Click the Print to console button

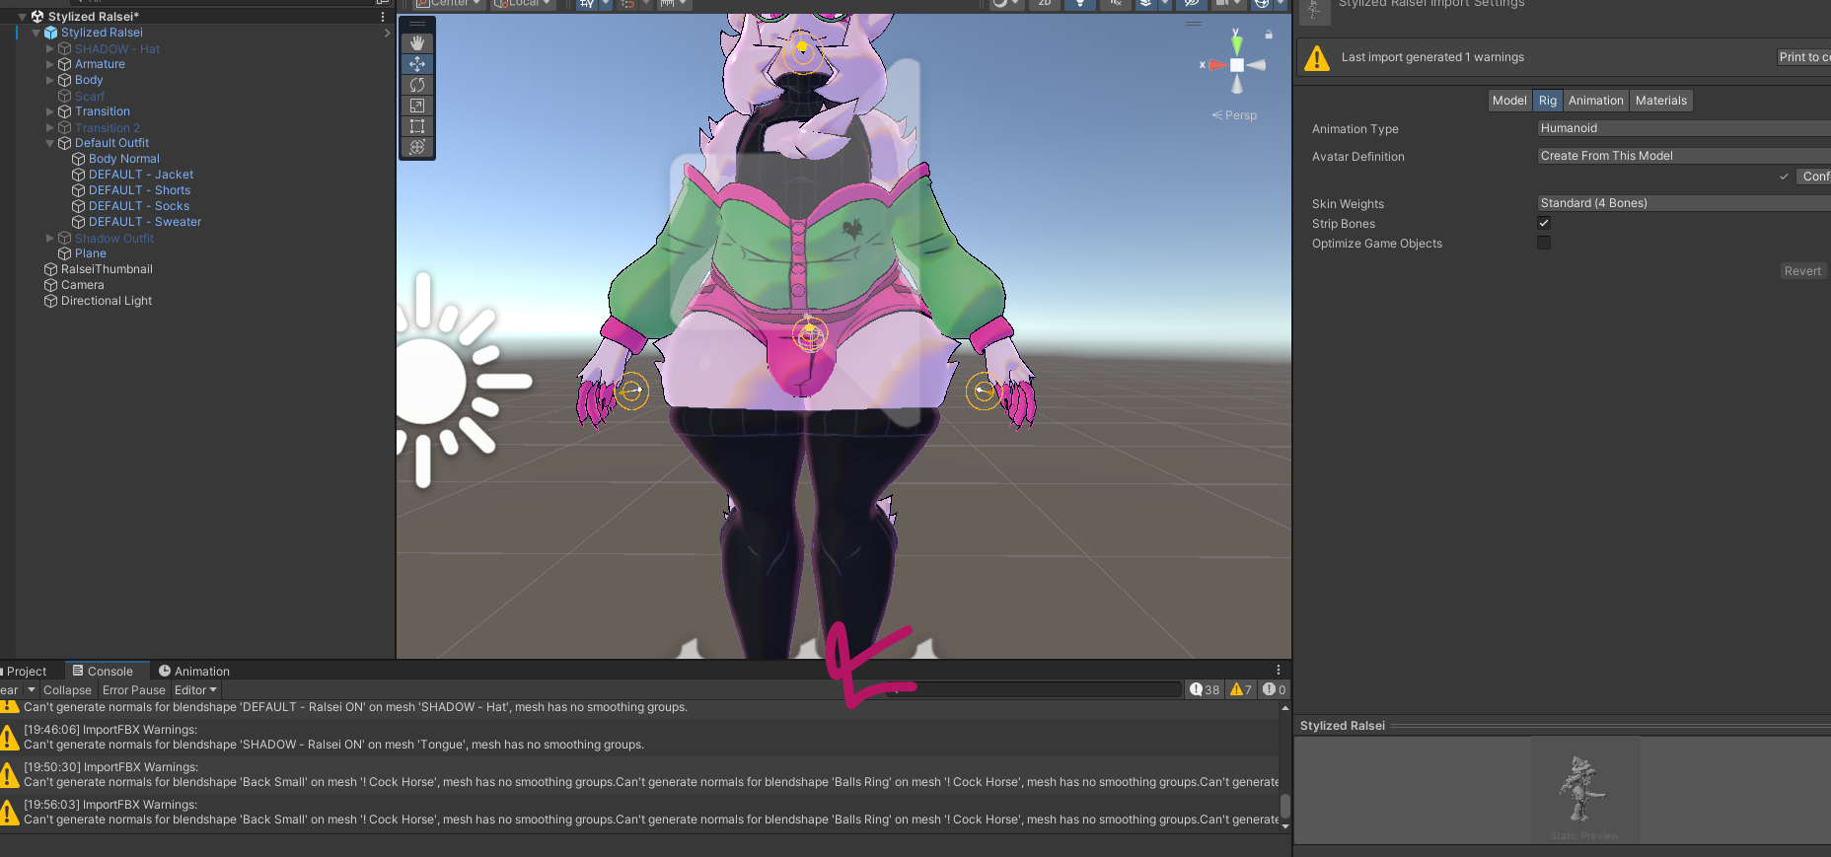click(1804, 57)
